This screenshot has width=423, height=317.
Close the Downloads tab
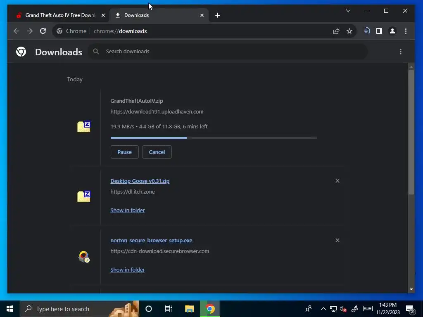pyautogui.click(x=202, y=15)
